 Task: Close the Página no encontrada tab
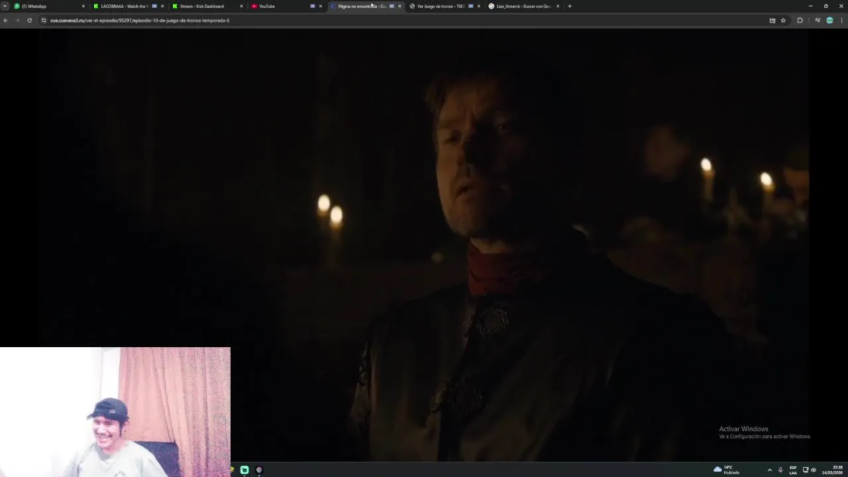[x=399, y=6]
